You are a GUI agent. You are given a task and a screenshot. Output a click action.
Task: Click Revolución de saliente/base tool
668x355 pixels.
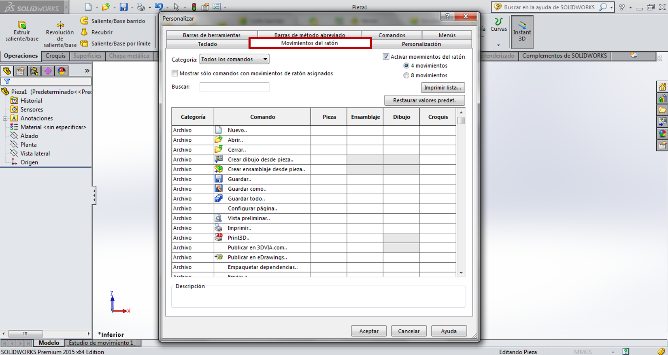60,35
